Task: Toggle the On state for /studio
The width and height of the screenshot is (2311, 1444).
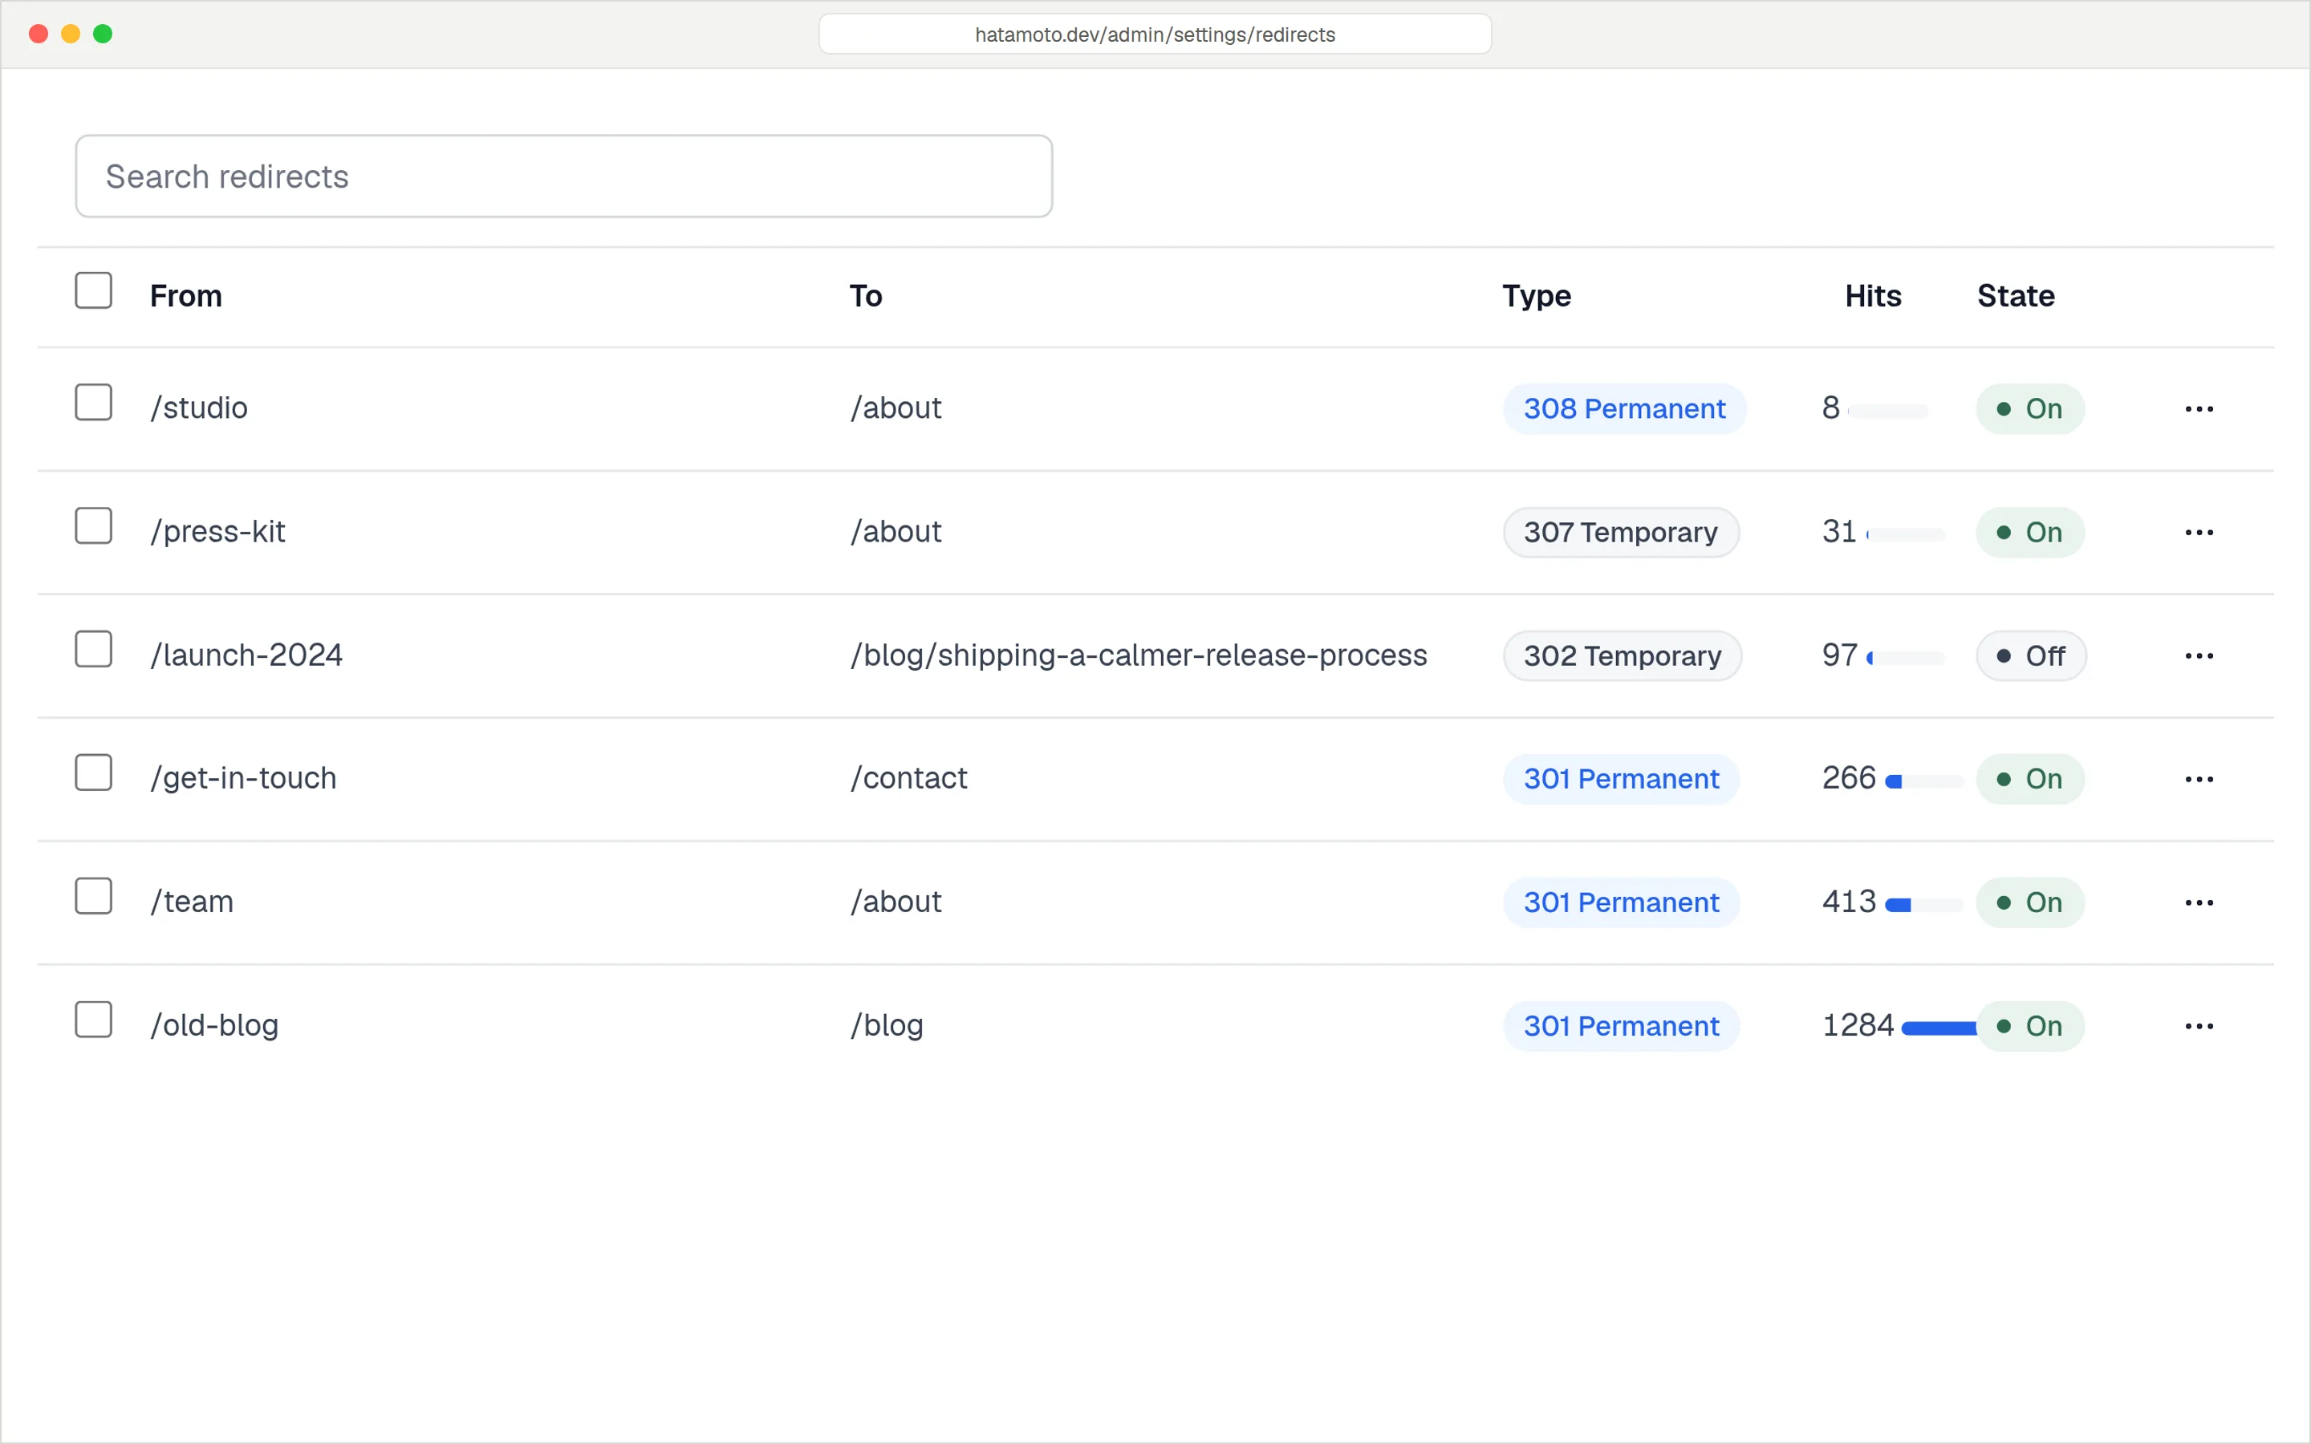Action: (2029, 409)
